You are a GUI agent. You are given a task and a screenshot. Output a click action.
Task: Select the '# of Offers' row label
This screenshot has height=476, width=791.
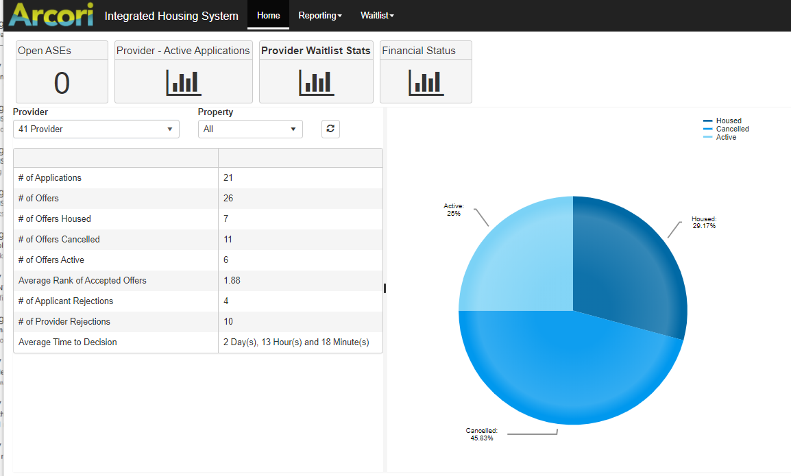pyautogui.click(x=38, y=199)
